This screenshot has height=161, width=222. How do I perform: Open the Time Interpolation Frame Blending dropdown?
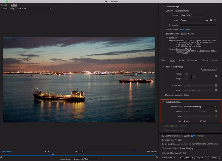193,148
